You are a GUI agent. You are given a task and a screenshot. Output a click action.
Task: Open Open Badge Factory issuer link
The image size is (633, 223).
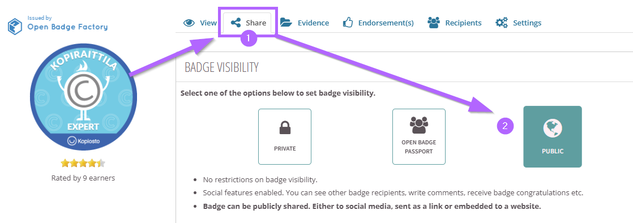pyautogui.click(x=67, y=27)
